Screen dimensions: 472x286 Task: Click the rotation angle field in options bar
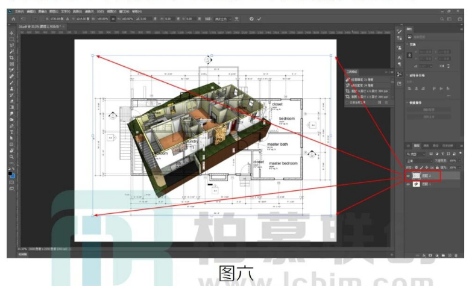[145, 19]
